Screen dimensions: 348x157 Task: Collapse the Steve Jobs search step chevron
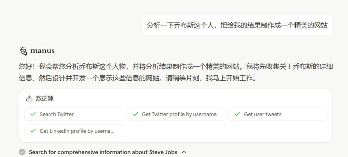pyautogui.click(x=184, y=152)
